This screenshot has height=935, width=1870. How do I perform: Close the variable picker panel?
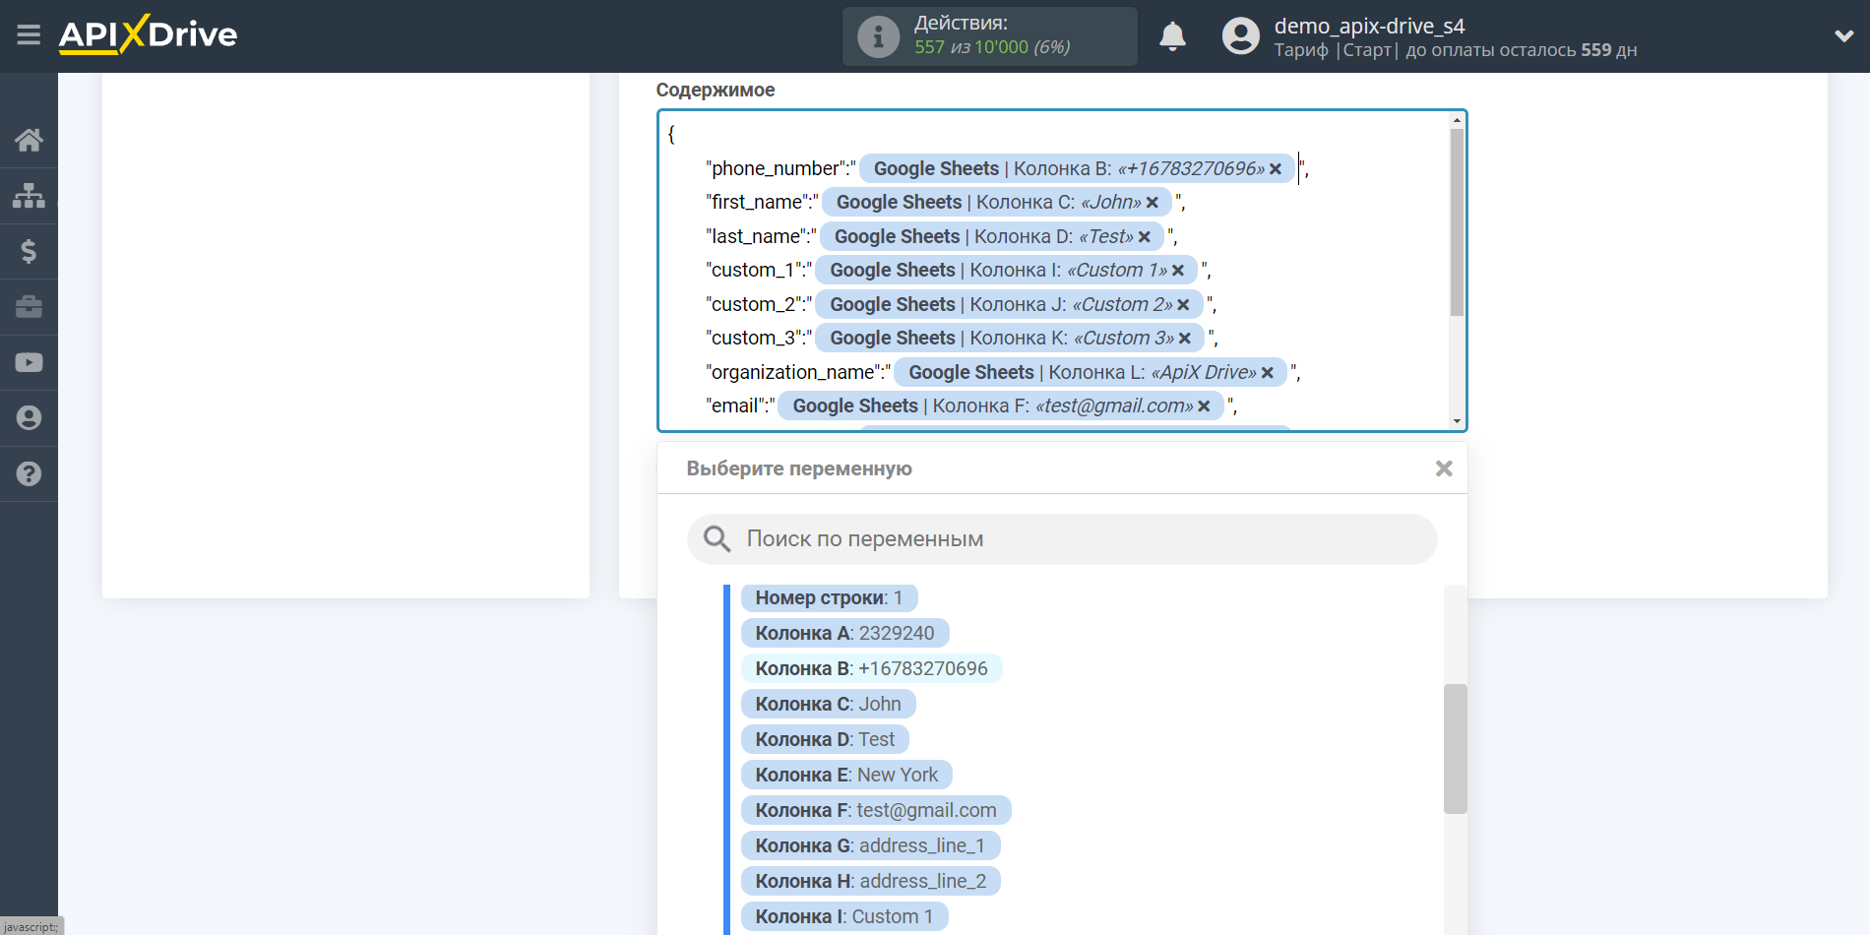[1444, 468]
